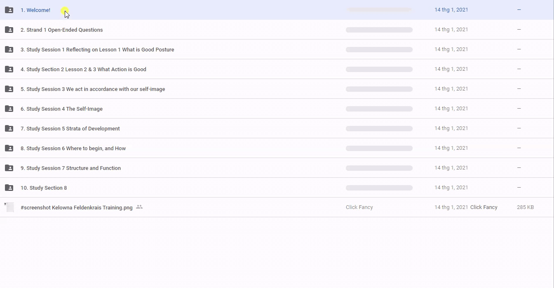Viewport: 554px width, 288px height.
Task: Select '10. Study Section 8' folder
Action: pyautogui.click(x=44, y=188)
